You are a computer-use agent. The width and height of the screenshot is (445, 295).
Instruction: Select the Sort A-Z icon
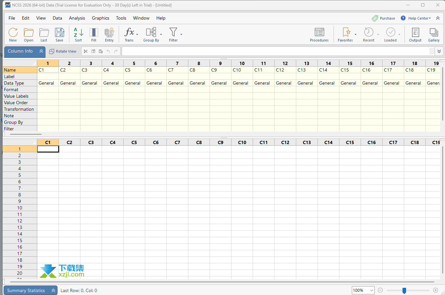[x=78, y=34]
